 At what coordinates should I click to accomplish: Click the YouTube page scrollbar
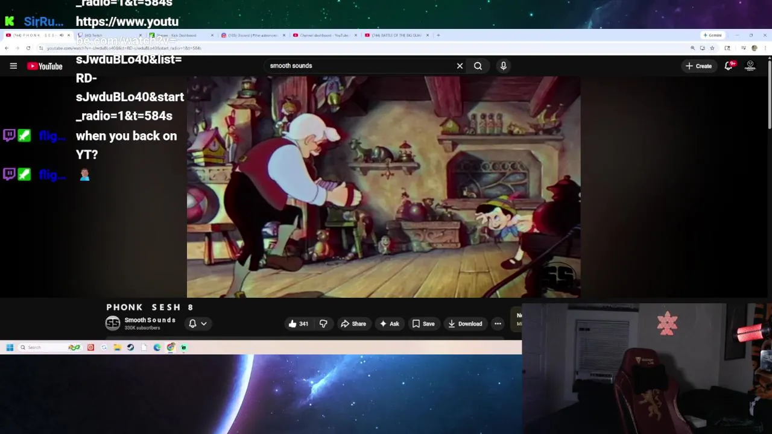point(770,93)
